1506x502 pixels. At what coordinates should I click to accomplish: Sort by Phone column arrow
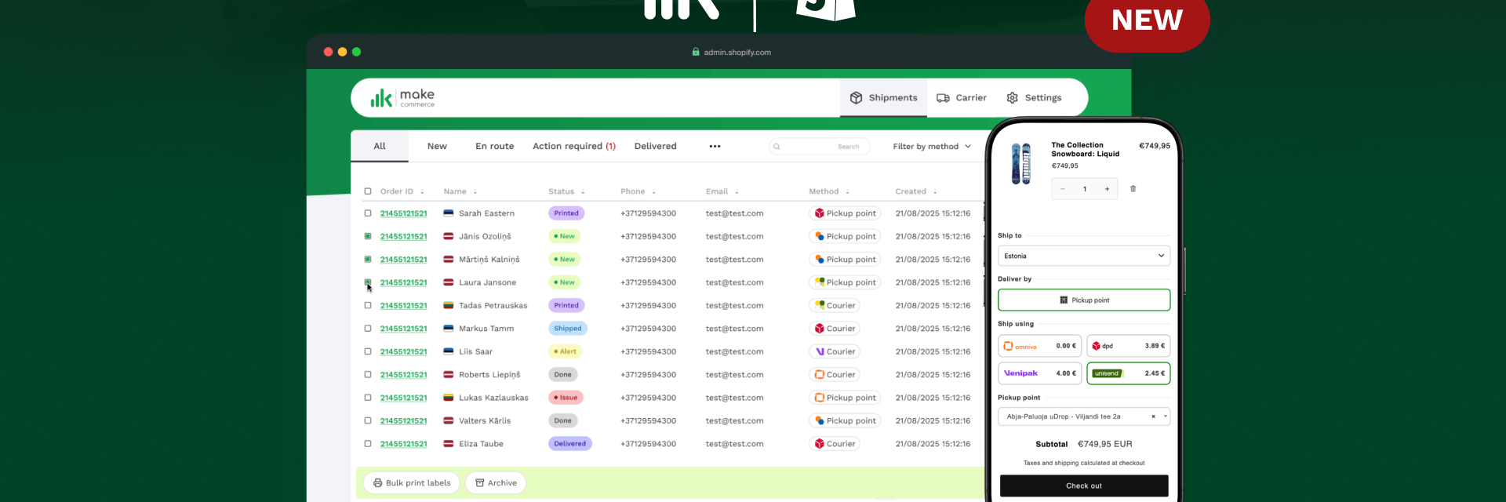[653, 192]
